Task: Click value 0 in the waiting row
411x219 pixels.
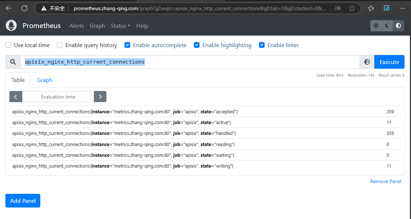Action: [x=388, y=155]
